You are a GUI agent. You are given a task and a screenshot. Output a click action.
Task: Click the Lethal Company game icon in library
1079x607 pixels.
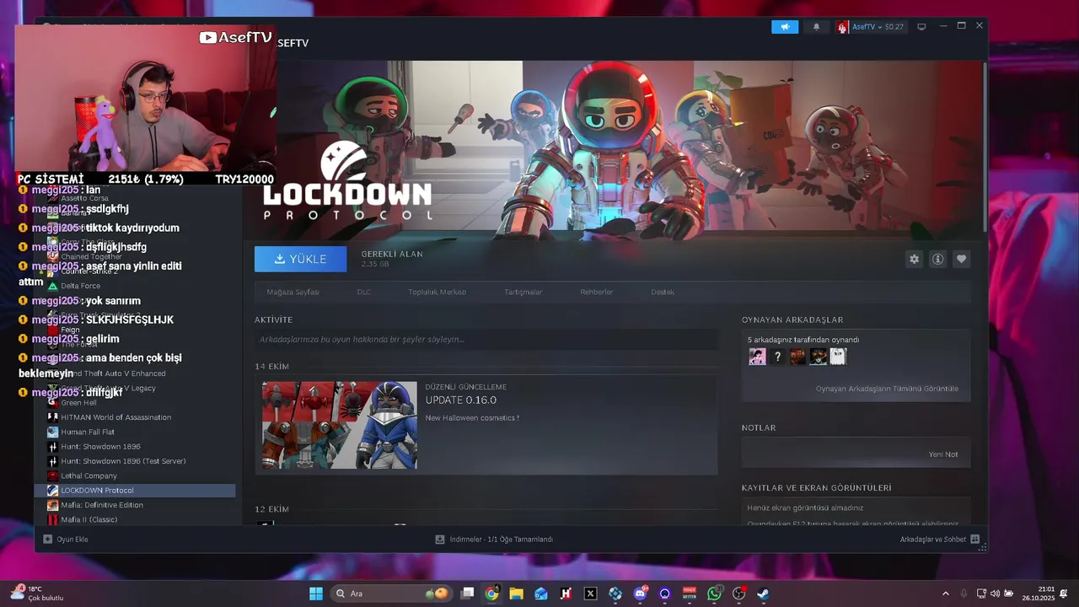(53, 475)
